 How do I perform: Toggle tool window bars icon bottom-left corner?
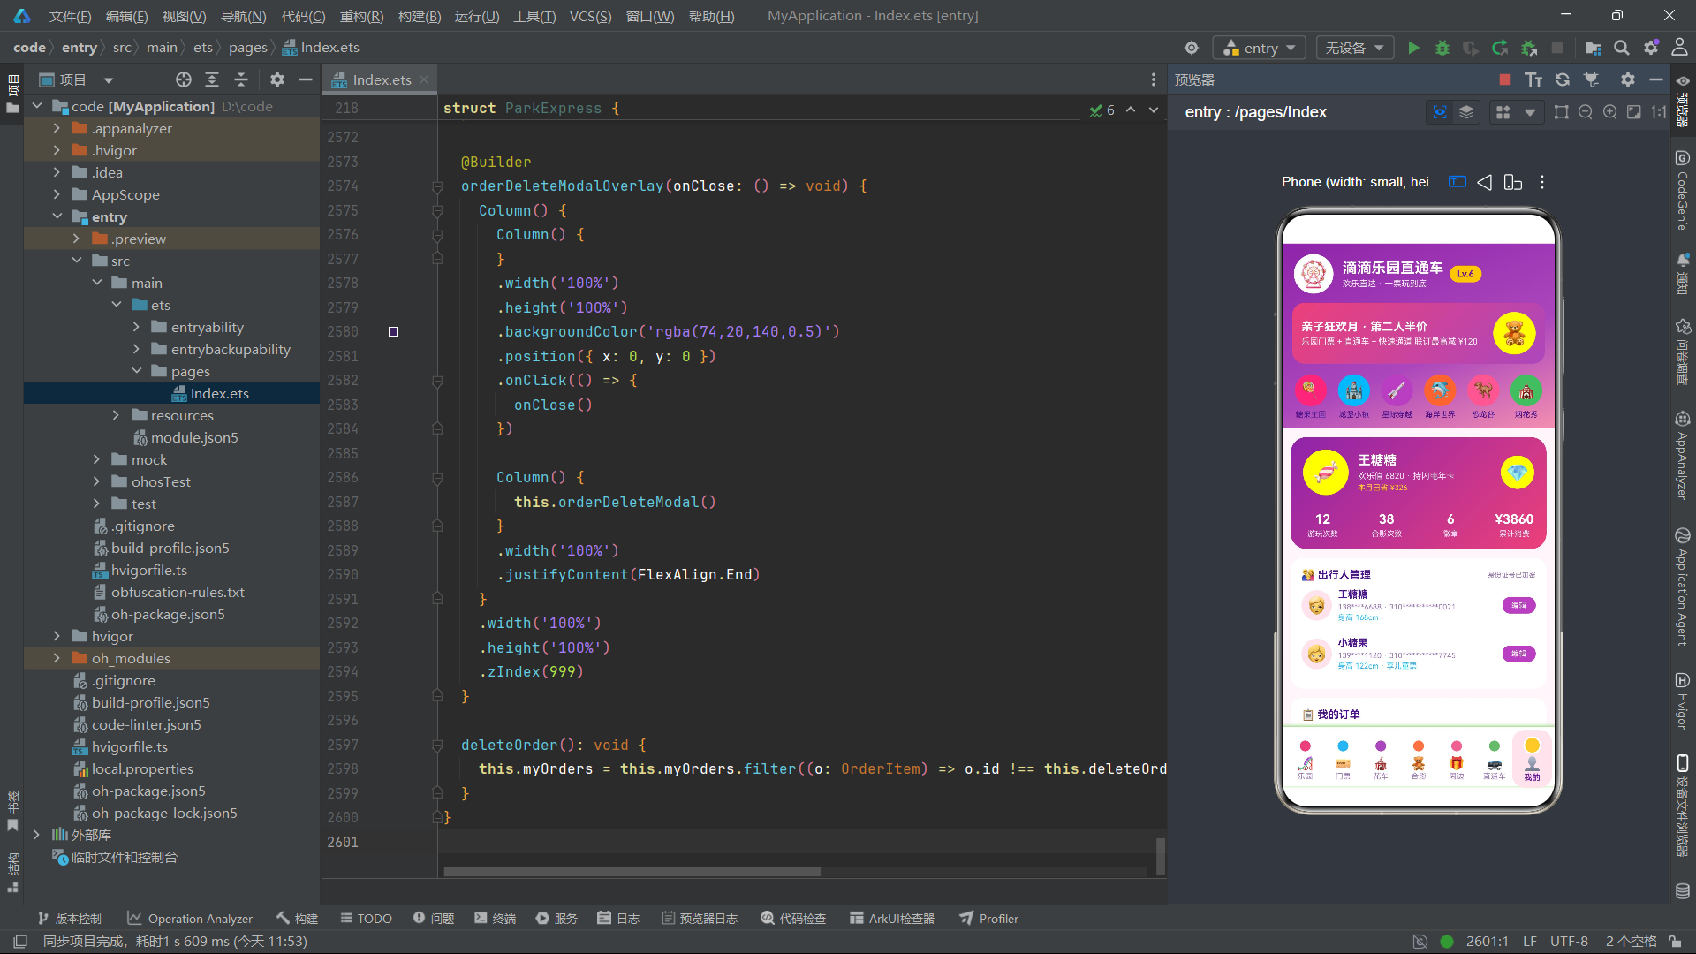21,942
